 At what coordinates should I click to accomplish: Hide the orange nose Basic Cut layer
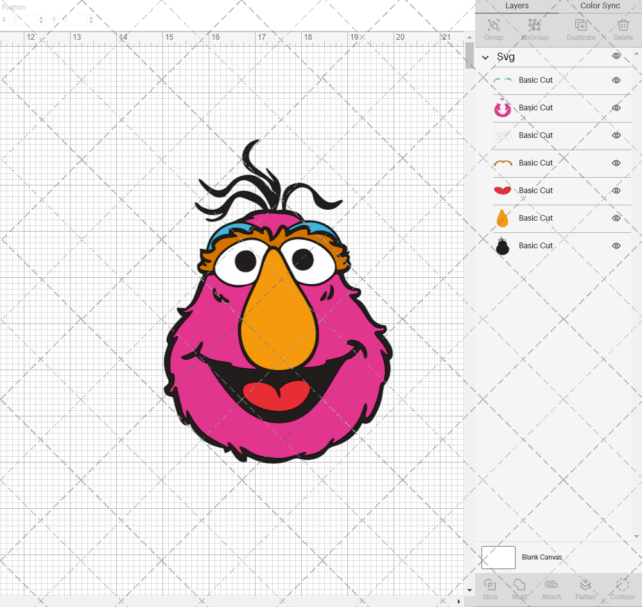[x=616, y=218]
